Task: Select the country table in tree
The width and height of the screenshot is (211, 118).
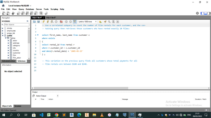Action: tap(16, 50)
